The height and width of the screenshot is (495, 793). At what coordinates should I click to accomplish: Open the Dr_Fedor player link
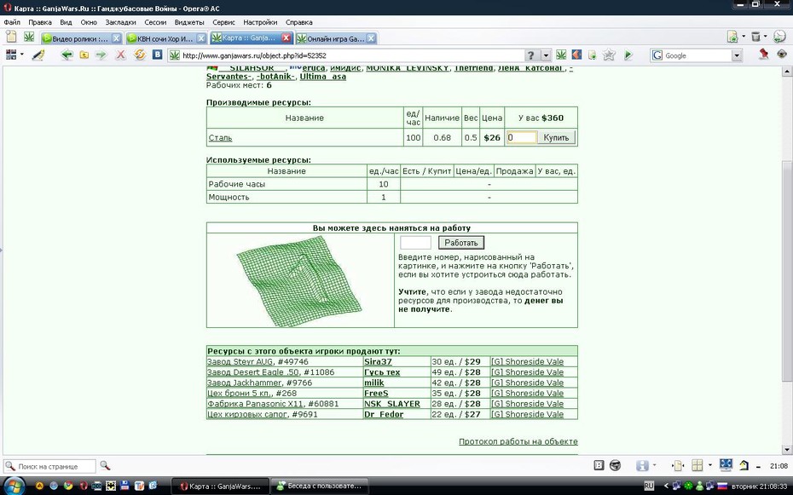[x=384, y=414]
